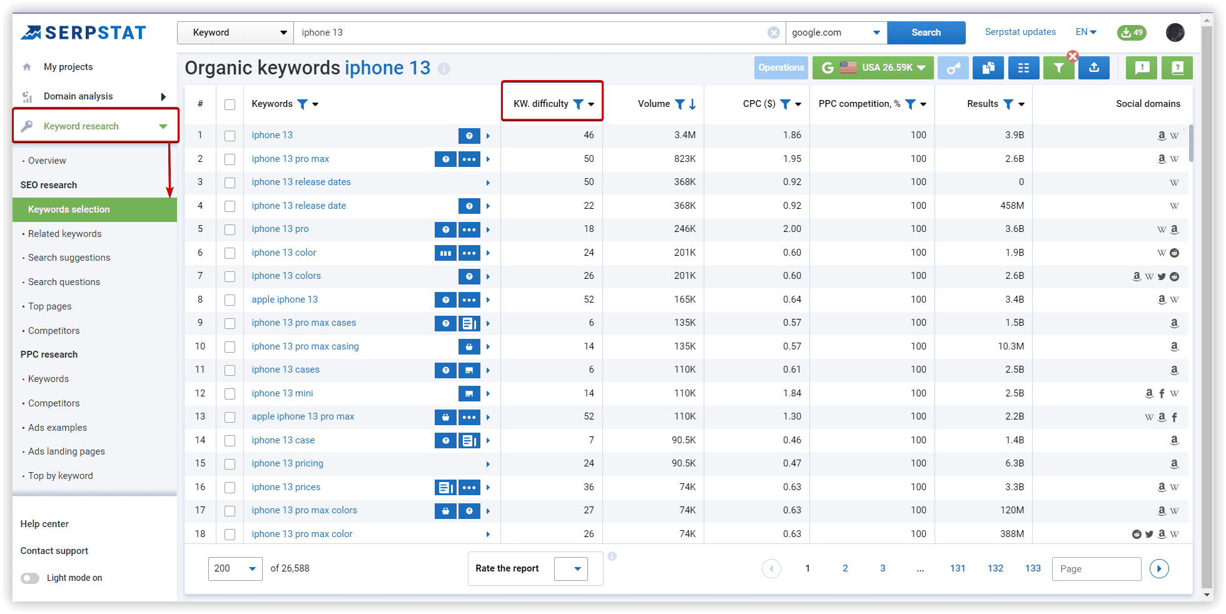Click the export upload icon button
This screenshot has width=1226, height=614.
coord(1094,68)
